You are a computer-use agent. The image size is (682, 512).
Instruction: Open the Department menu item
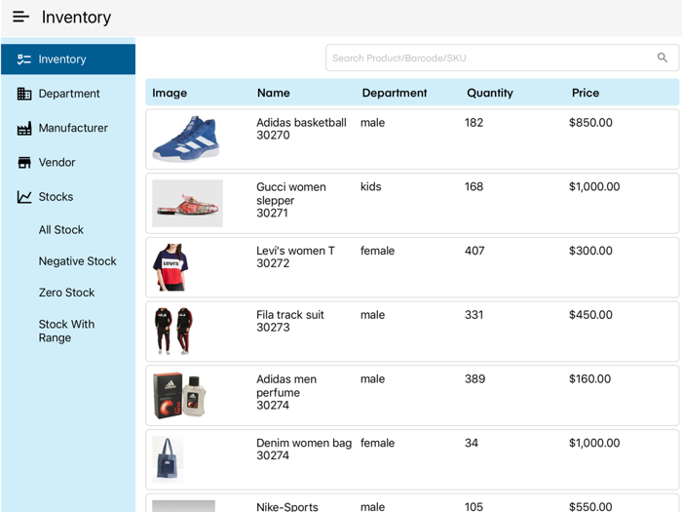pyautogui.click(x=69, y=94)
